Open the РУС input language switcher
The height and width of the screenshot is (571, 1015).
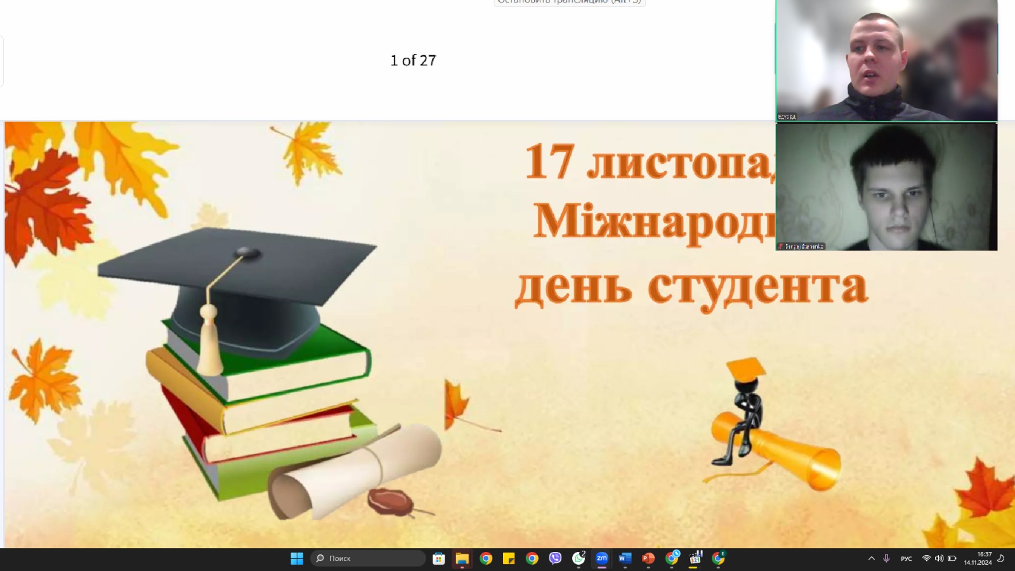[907, 558]
